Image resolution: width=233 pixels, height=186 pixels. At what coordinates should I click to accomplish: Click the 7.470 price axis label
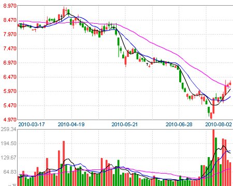point(10,49)
